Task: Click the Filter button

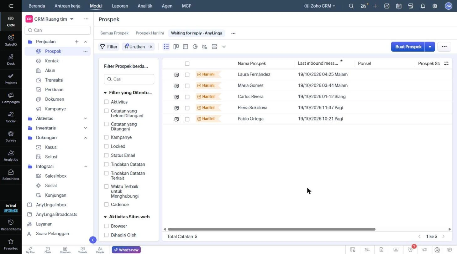Action: 109,47
